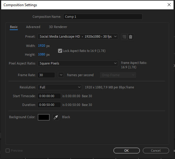Switch to the Advanced tab
The image size is (175, 159).
(33, 27)
